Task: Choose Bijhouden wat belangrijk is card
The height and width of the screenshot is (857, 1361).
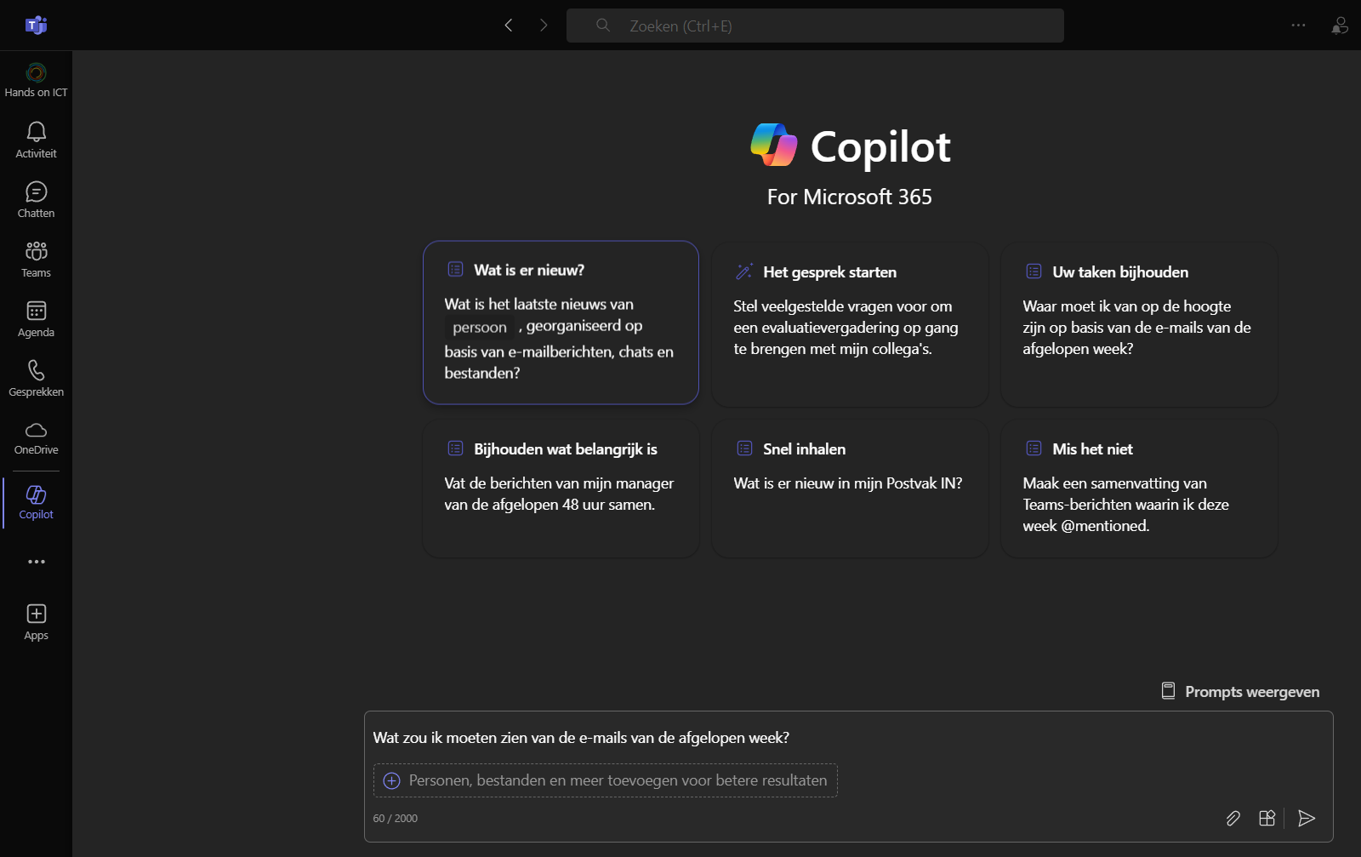Action: (x=561, y=488)
